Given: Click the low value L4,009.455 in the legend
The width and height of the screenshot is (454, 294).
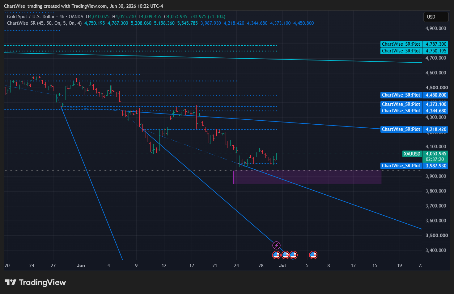Looking at the screenshot, I should click(150, 17).
